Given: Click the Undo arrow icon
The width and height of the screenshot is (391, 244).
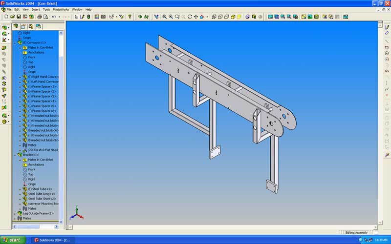Looking at the screenshot, I should click(x=54, y=17).
